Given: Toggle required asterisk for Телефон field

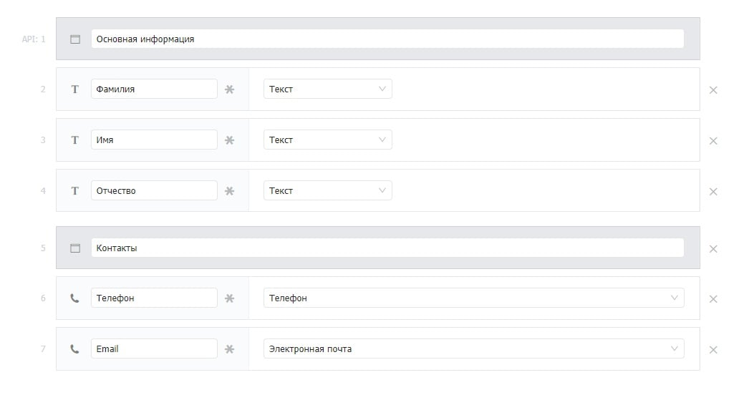Looking at the screenshot, I should coord(230,298).
